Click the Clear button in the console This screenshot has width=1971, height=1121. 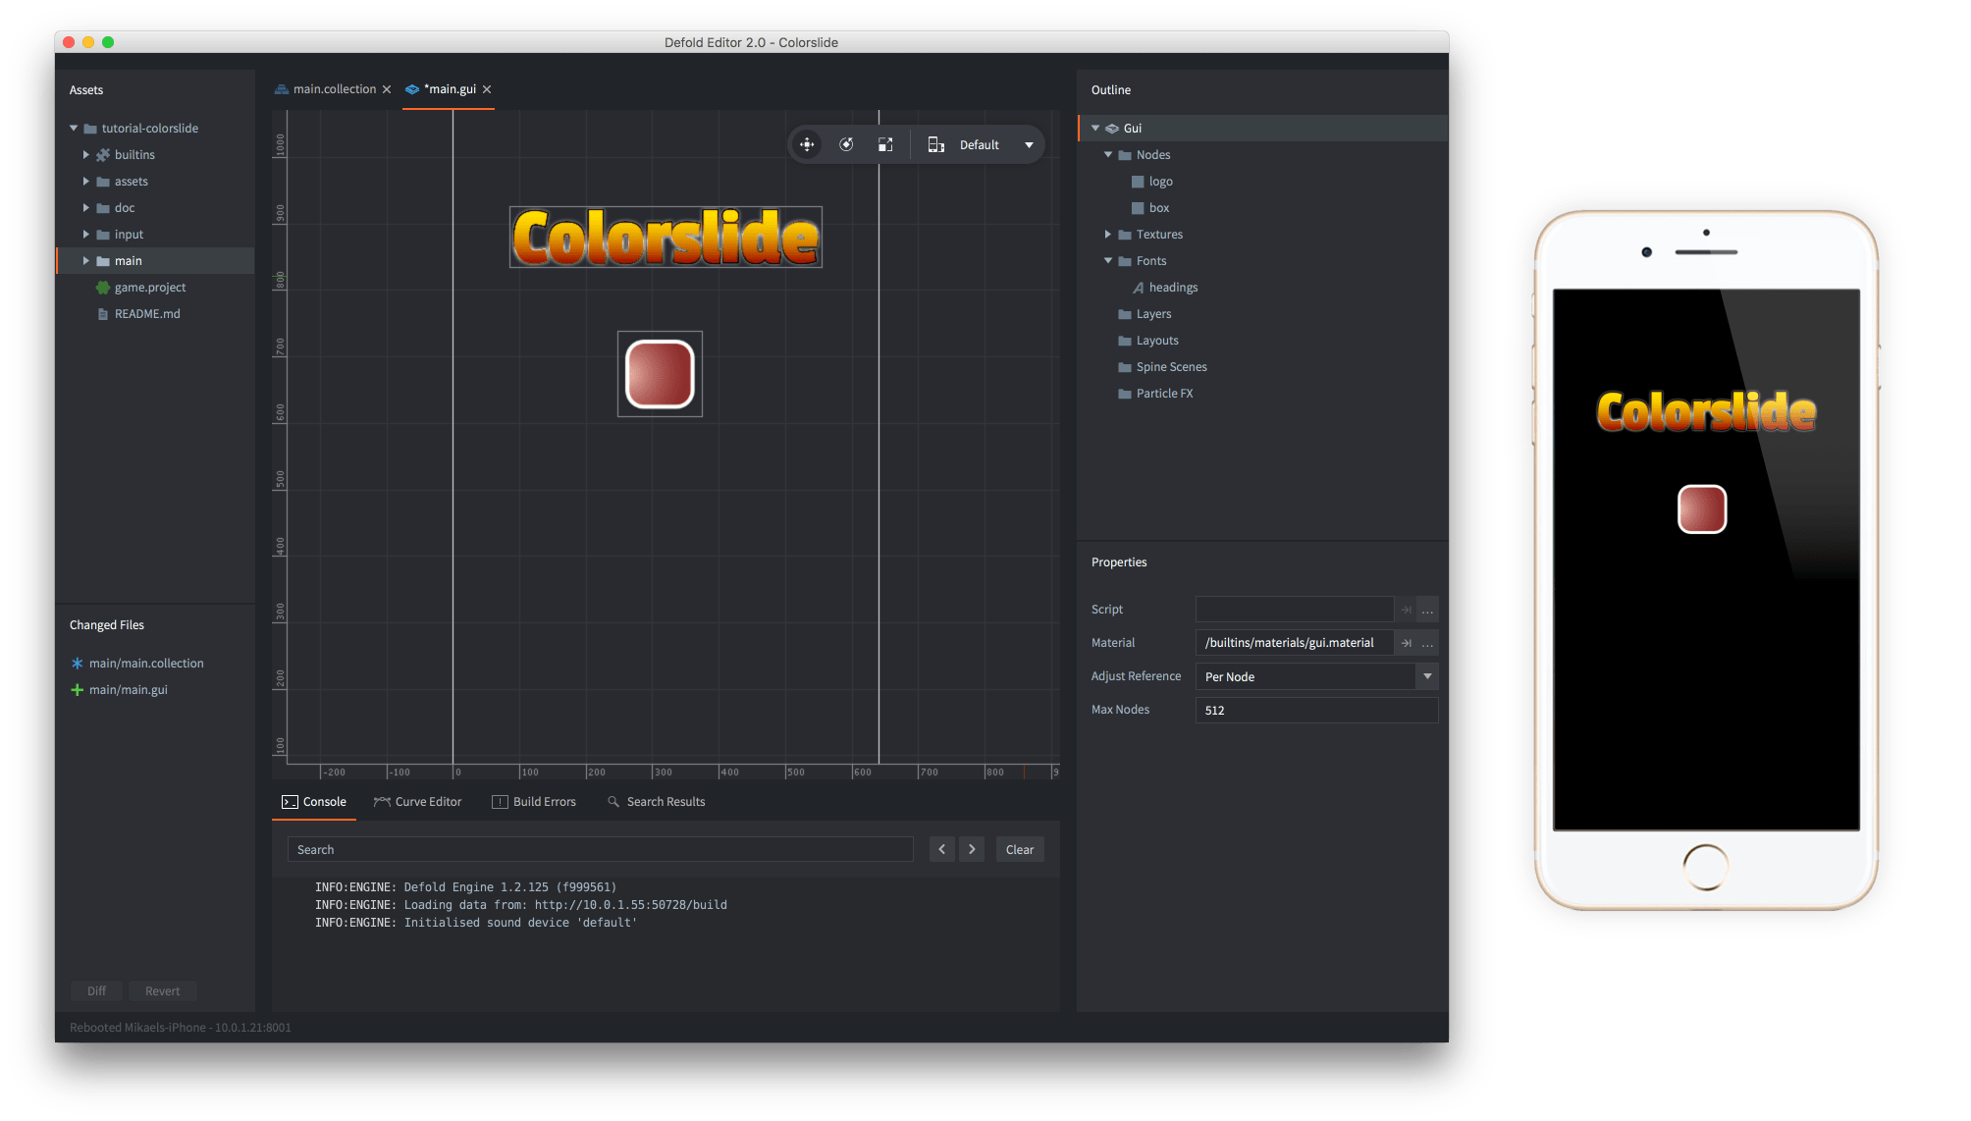pyautogui.click(x=1020, y=849)
